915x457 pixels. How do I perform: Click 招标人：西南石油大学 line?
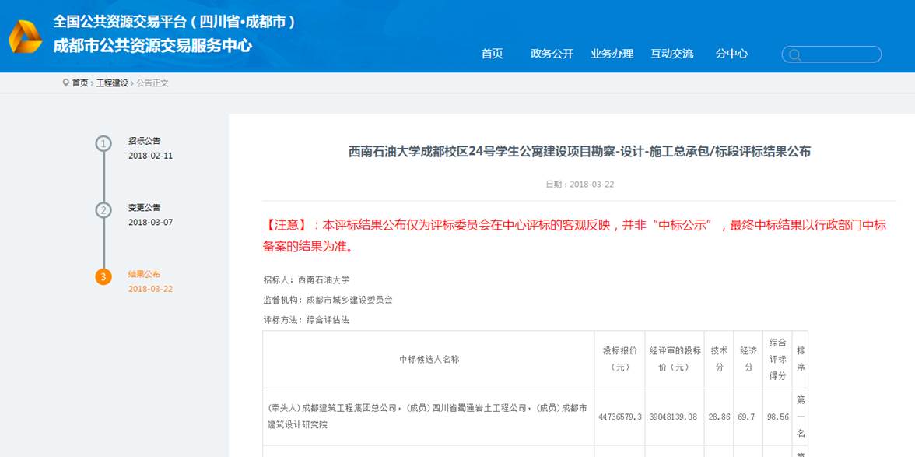pos(307,280)
